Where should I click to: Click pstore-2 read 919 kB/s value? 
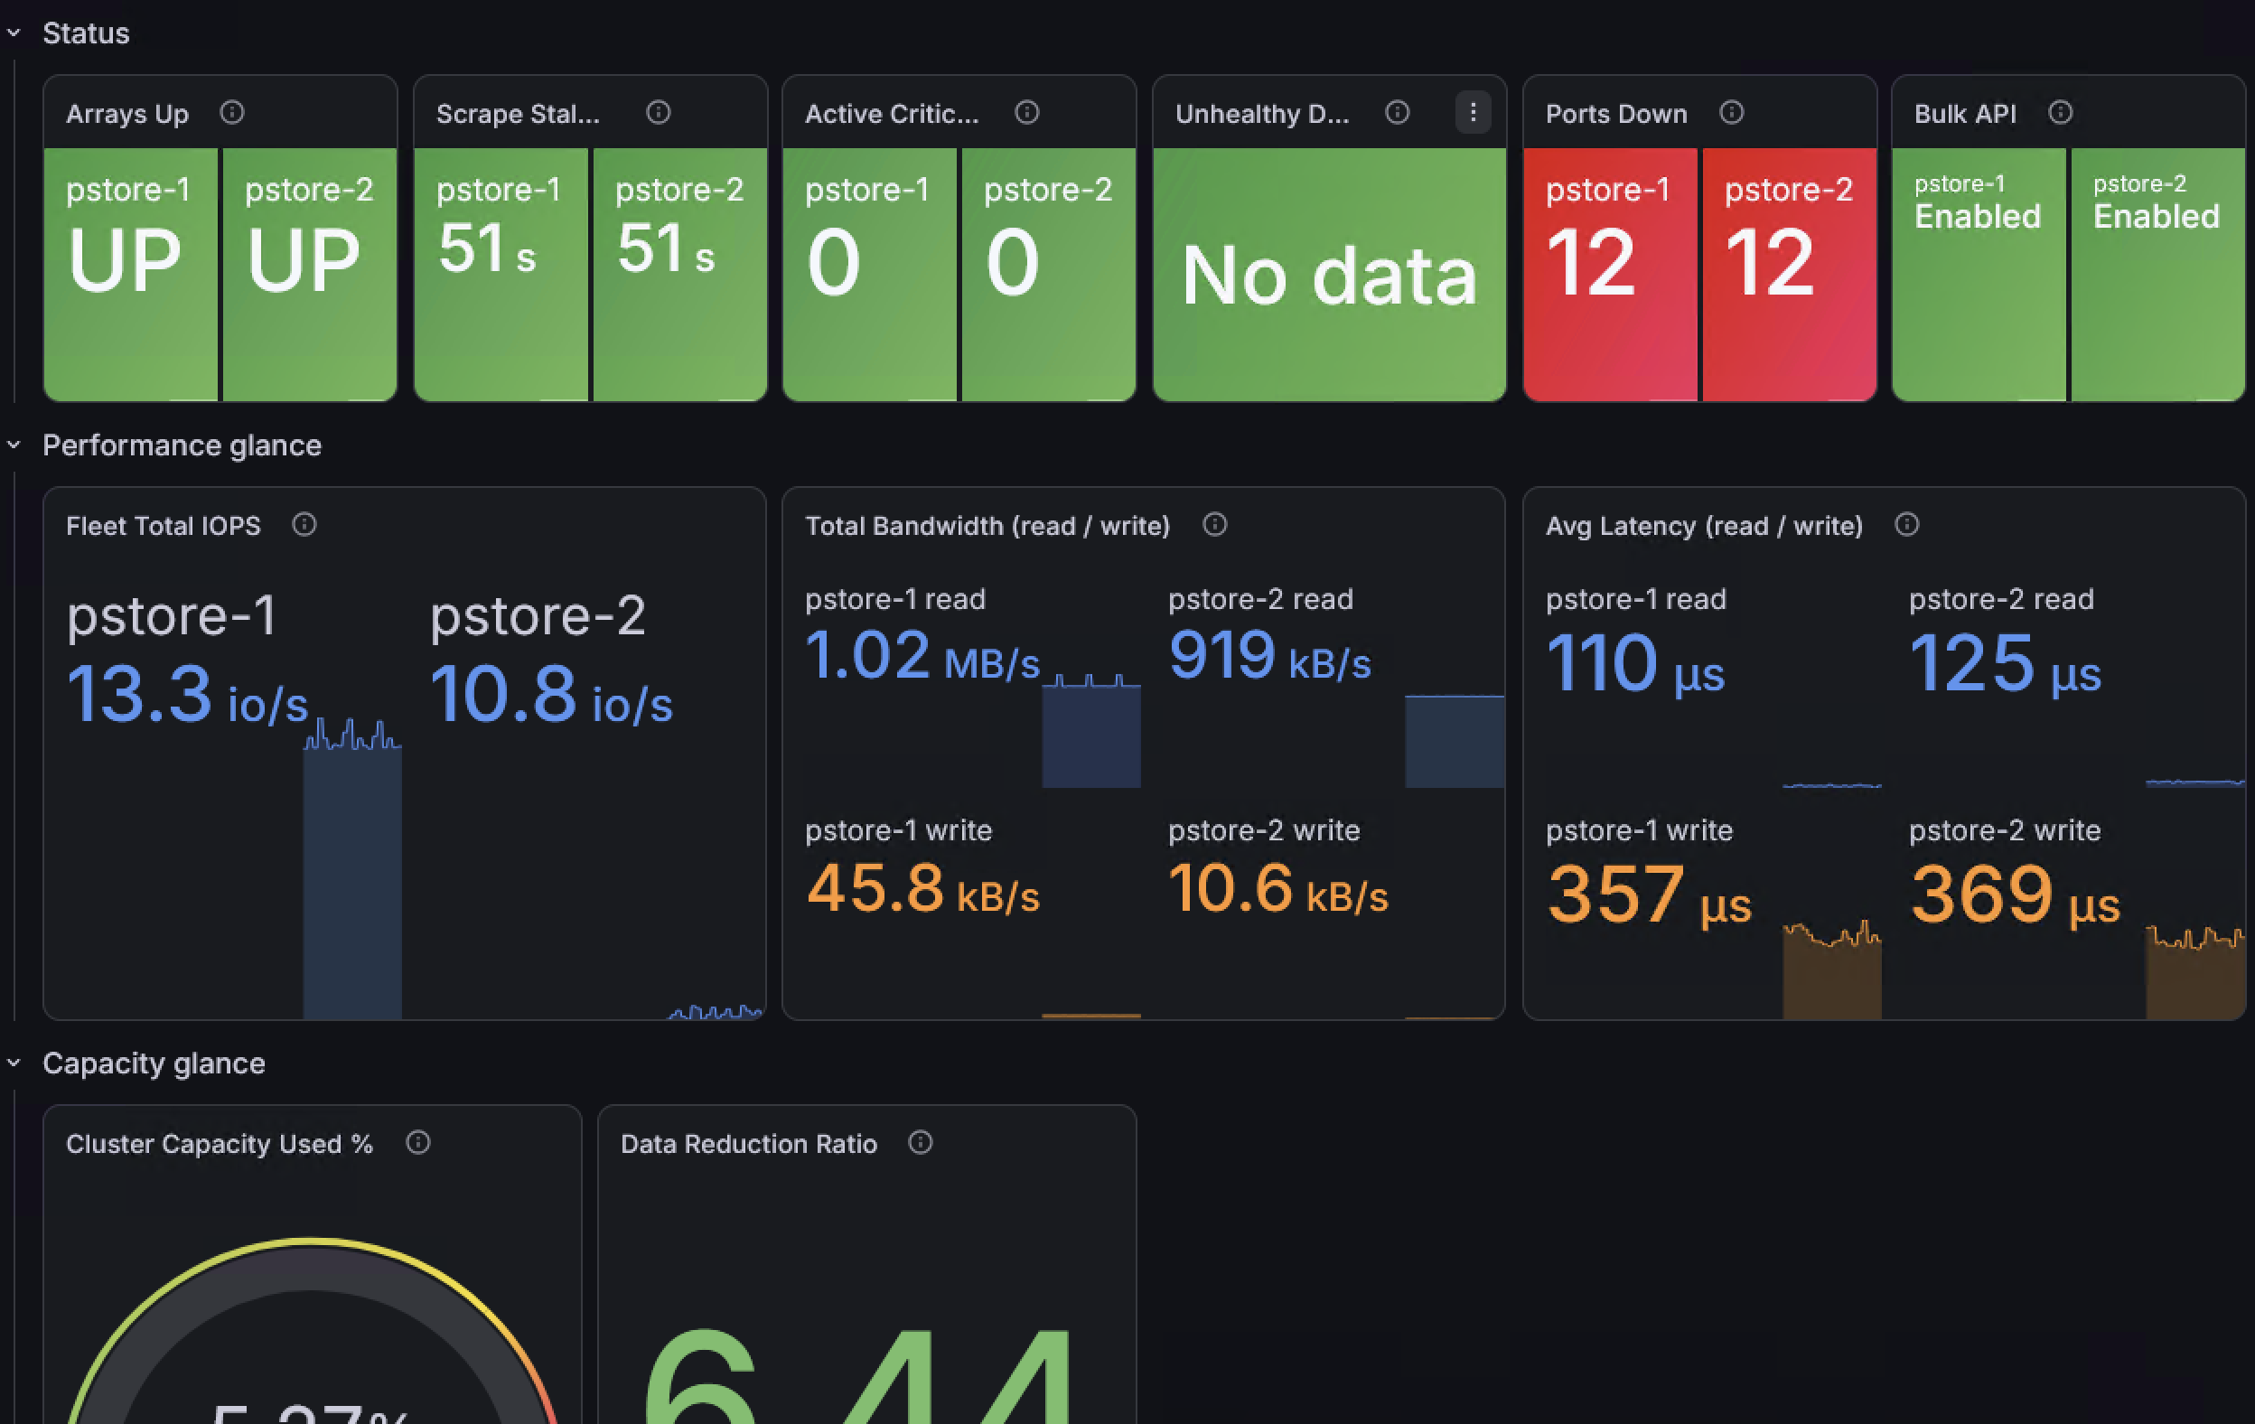[x=1269, y=656]
